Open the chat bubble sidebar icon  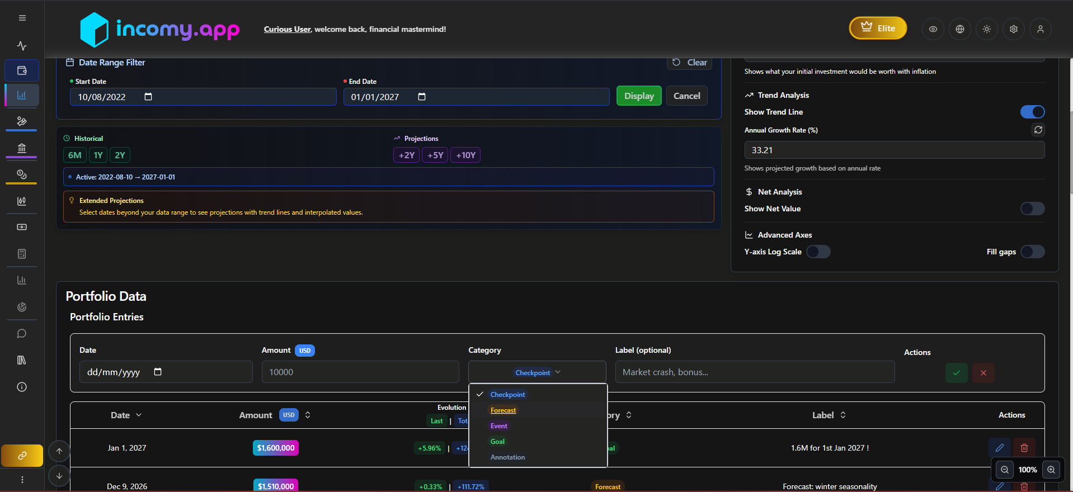tap(22, 334)
